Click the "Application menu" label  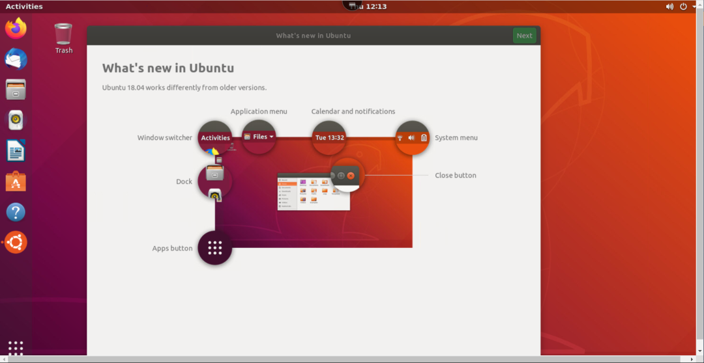(259, 111)
